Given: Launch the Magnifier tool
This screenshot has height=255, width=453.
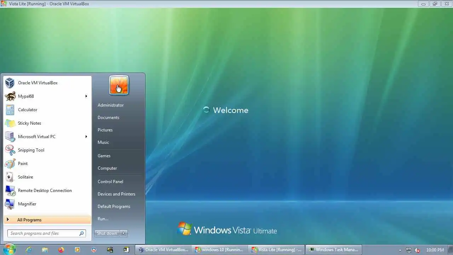Looking at the screenshot, I should (x=47, y=204).
